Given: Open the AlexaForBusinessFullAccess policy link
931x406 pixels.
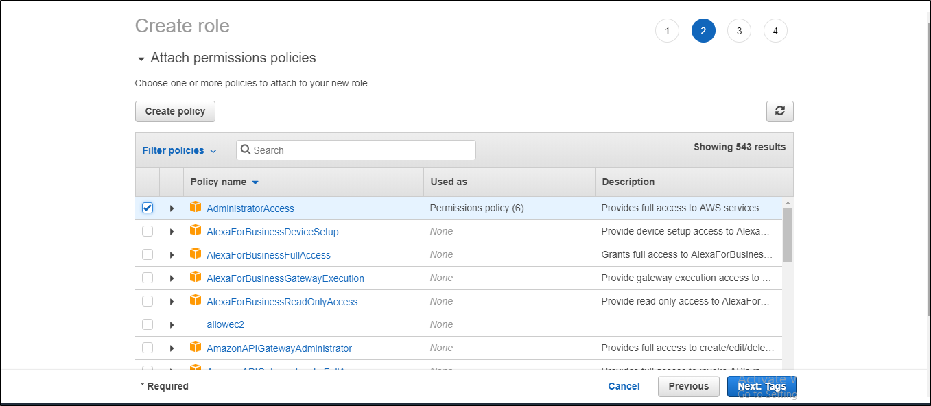Looking at the screenshot, I should click(268, 255).
